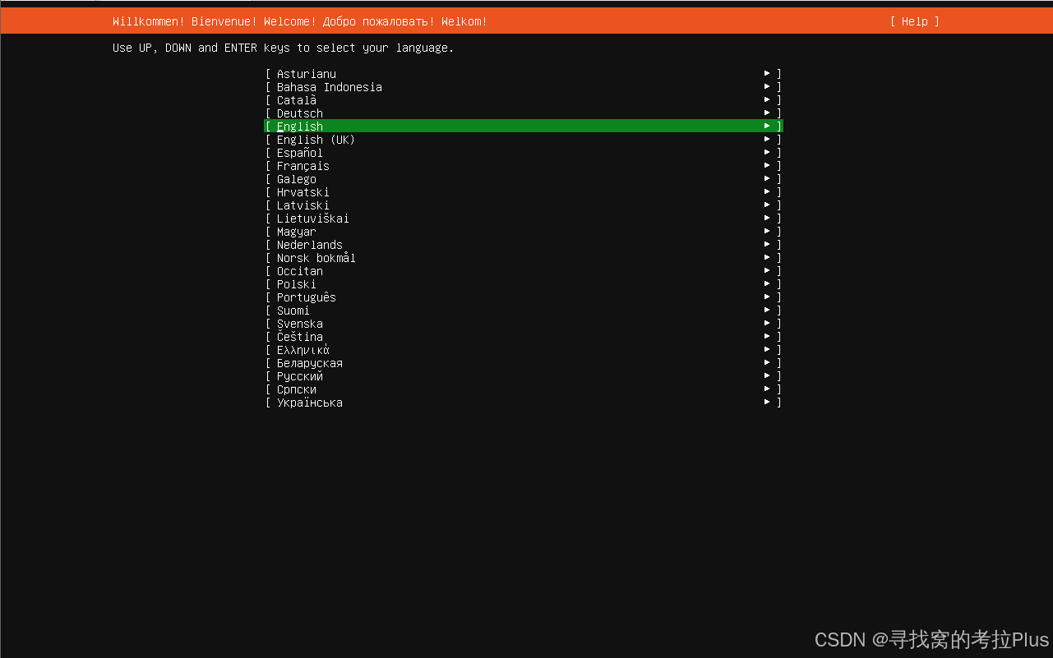The image size is (1053, 658).
Task: Select Hrvatski language option
Action: pyautogui.click(x=524, y=192)
